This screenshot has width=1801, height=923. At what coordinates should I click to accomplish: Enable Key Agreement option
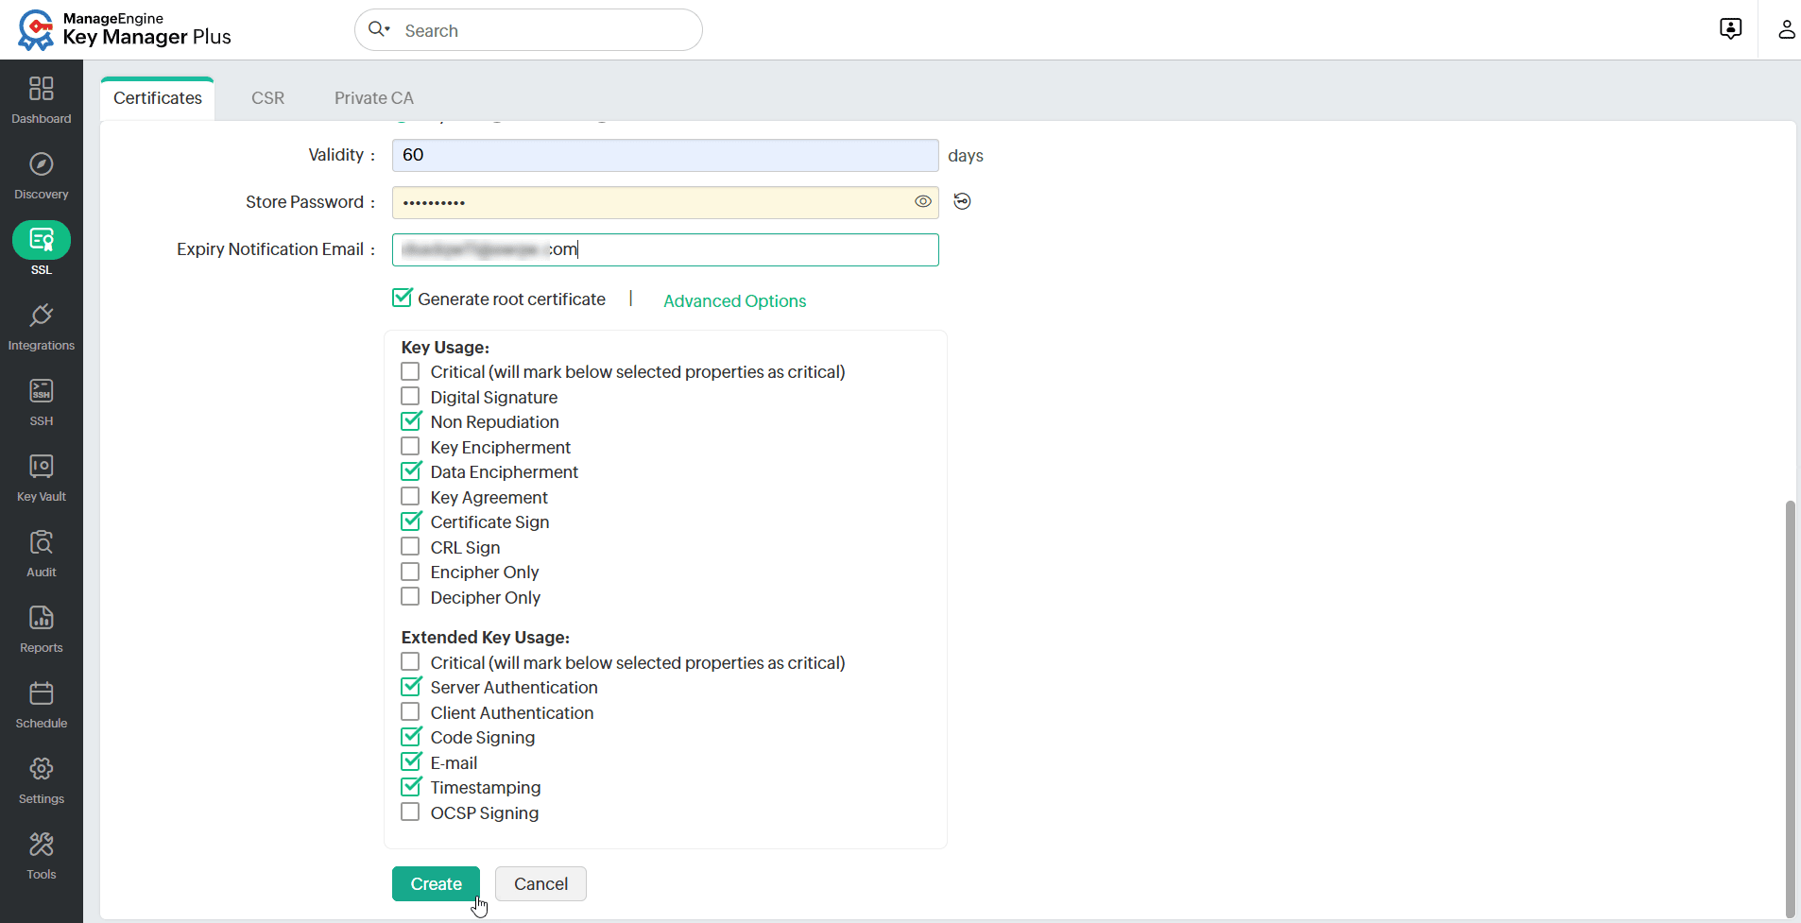point(410,497)
